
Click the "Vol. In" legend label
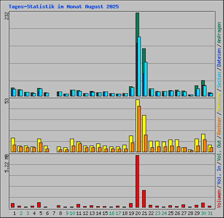tap(219, 175)
